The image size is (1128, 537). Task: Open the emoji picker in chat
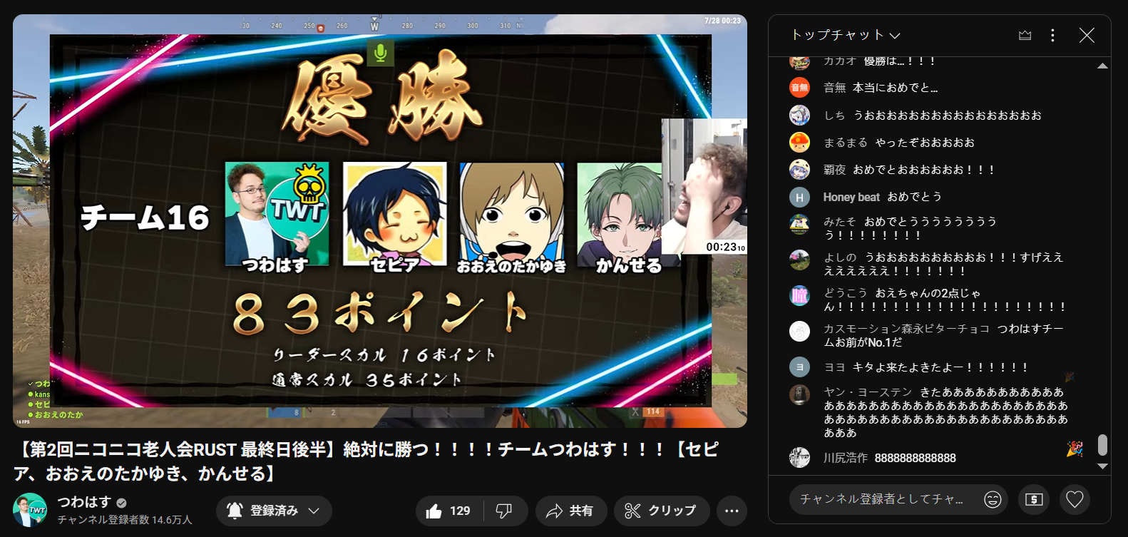click(993, 499)
